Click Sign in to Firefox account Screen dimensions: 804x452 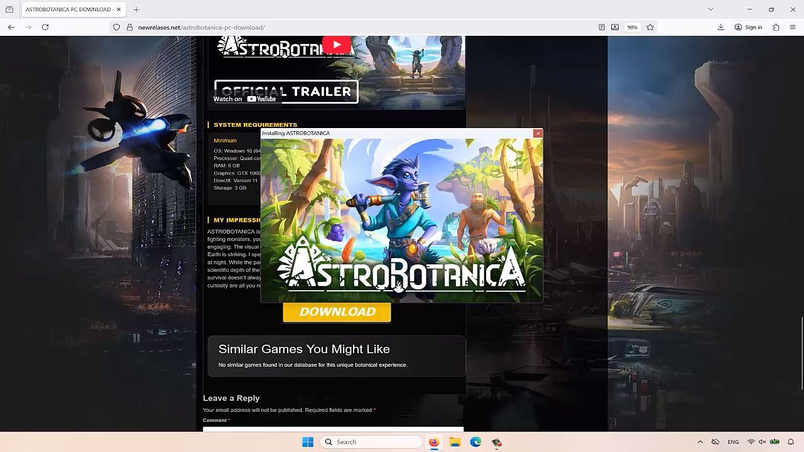click(x=748, y=27)
